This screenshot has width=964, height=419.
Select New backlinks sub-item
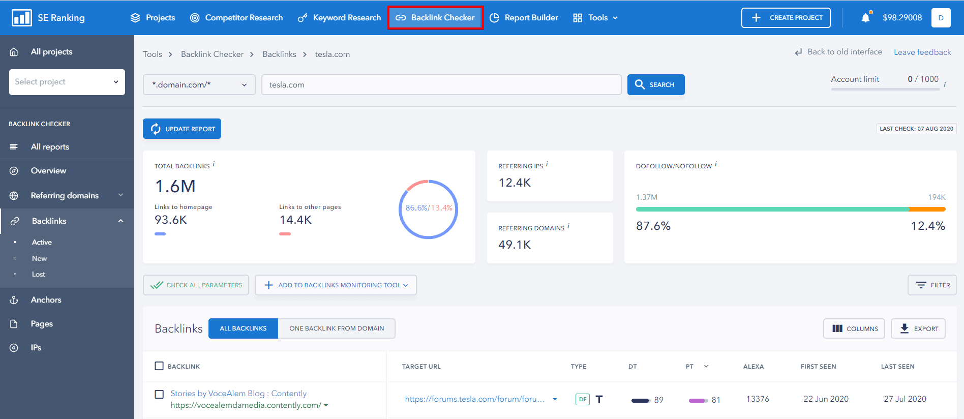[x=39, y=259]
